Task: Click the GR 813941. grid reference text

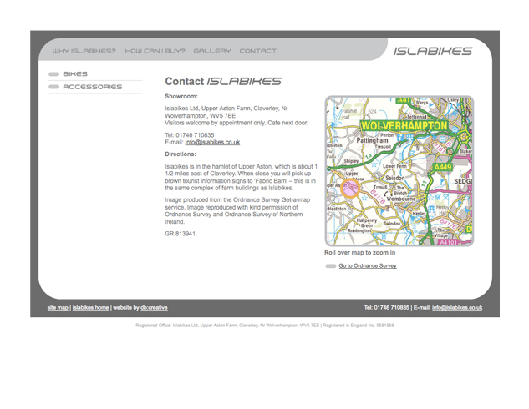Action: coord(181,234)
